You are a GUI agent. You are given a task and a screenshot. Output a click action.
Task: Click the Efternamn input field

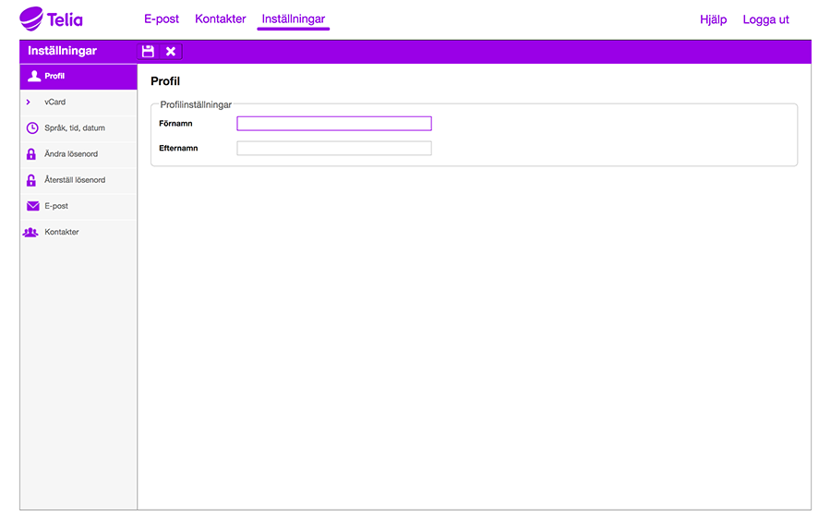point(333,148)
